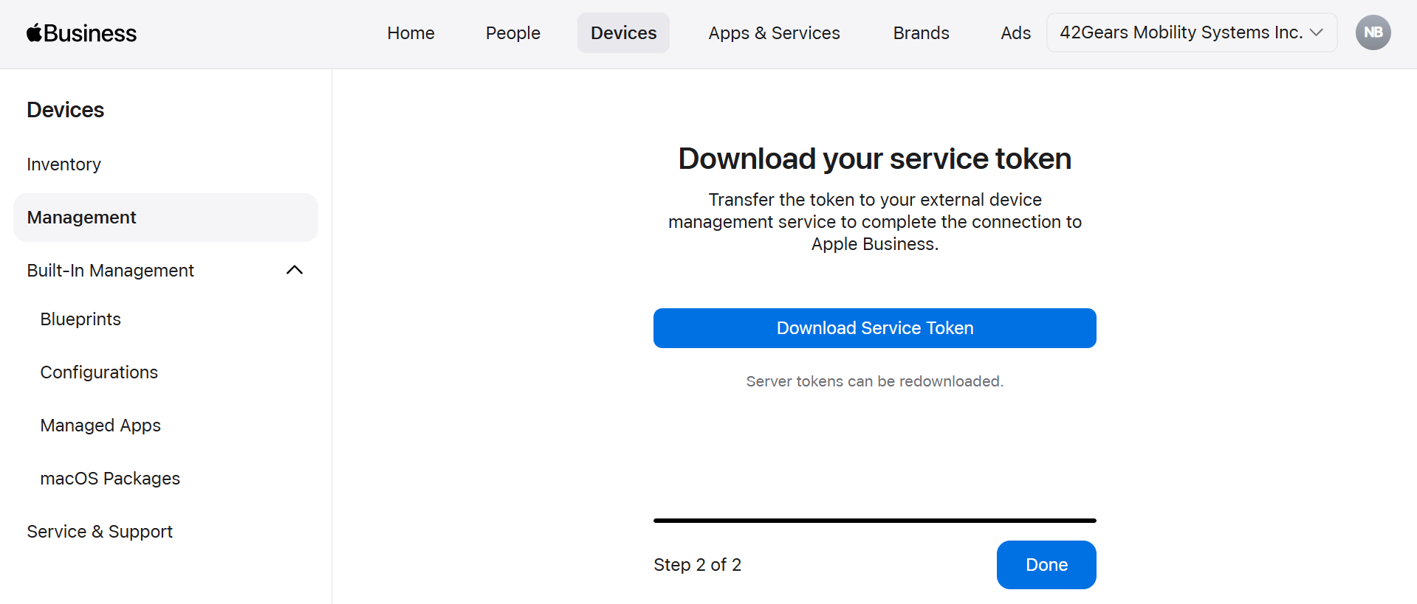Click the Apple Business logo
This screenshot has width=1417, height=604.
[81, 33]
